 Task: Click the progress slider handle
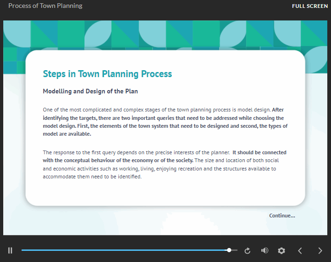click(229, 250)
